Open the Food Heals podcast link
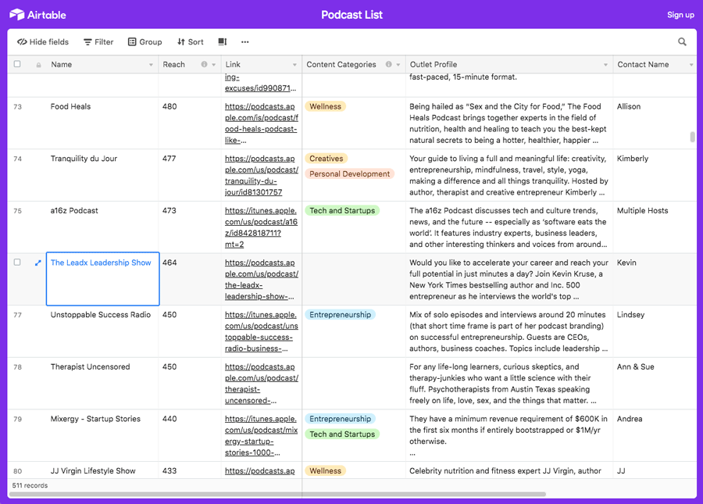 pos(262,123)
